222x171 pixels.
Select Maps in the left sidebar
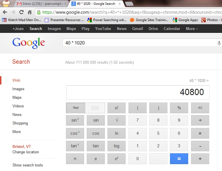(x=17, y=98)
